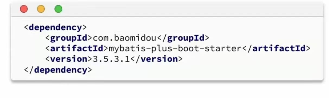
Task: Click the gray window title bar
Action: point(167,9)
